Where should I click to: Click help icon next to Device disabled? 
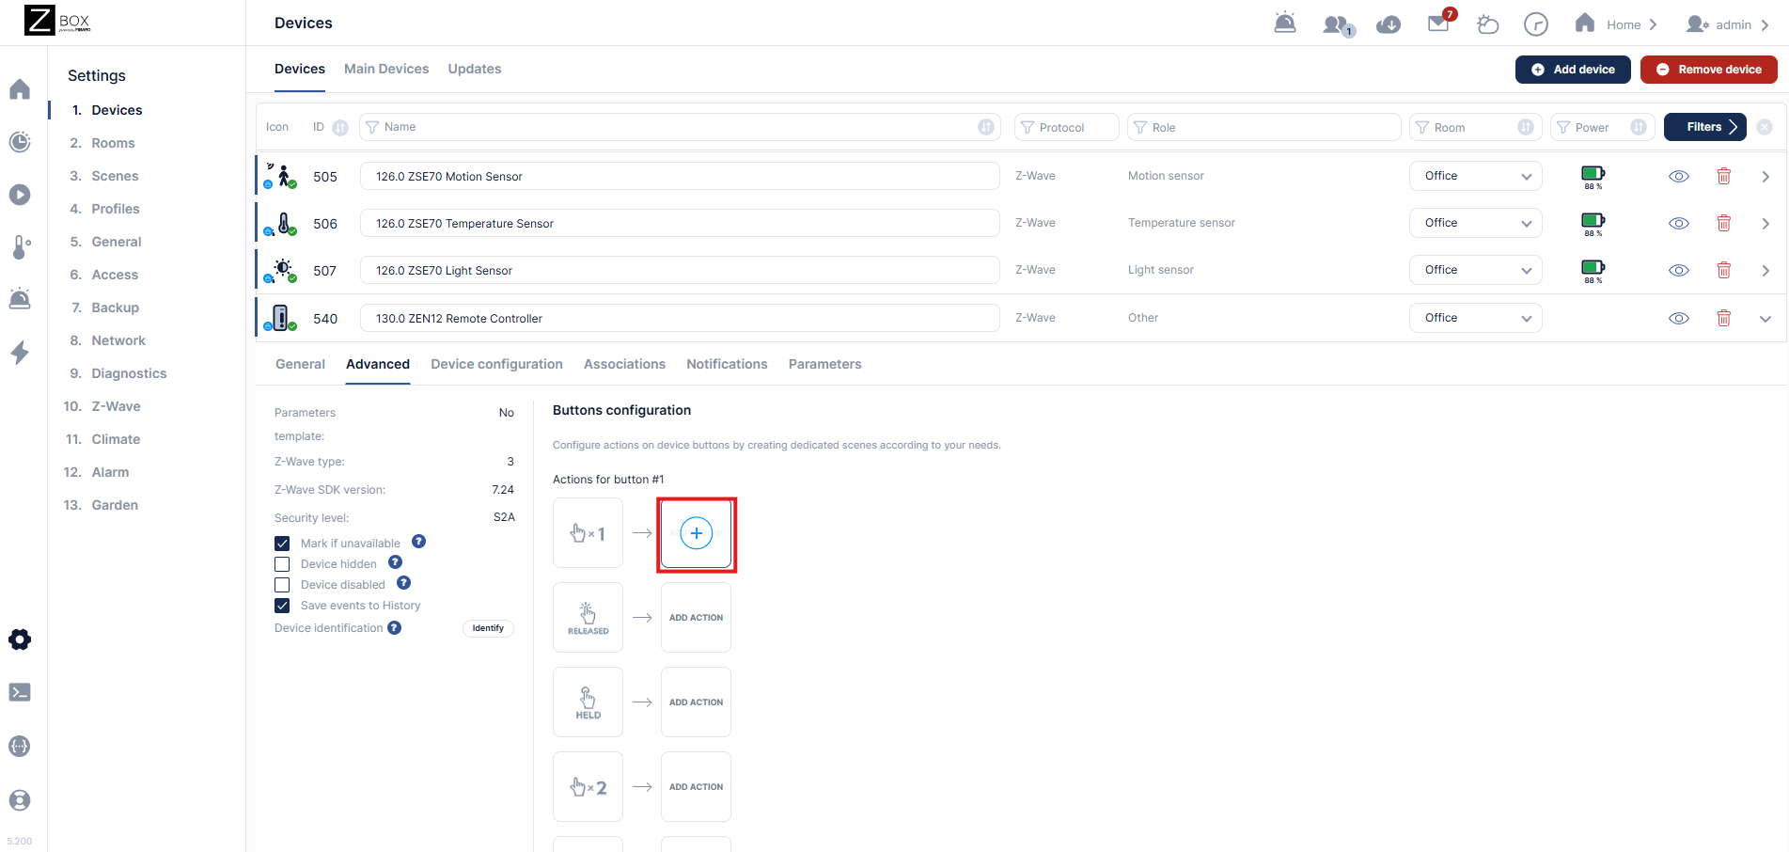point(404,583)
